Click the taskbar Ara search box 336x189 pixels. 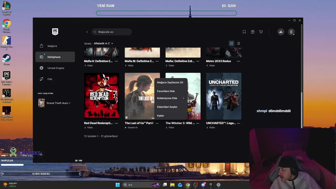142,185
